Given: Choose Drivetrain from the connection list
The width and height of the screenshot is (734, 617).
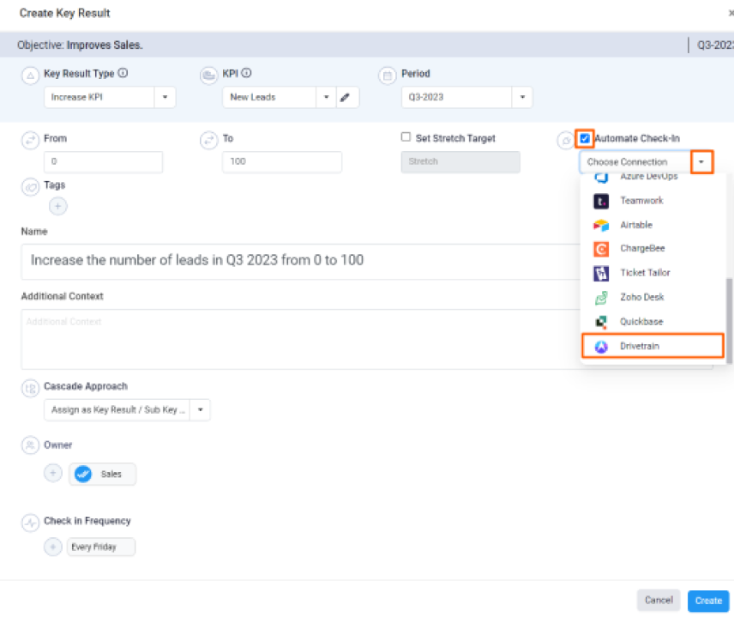Looking at the screenshot, I should pos(653,346).
